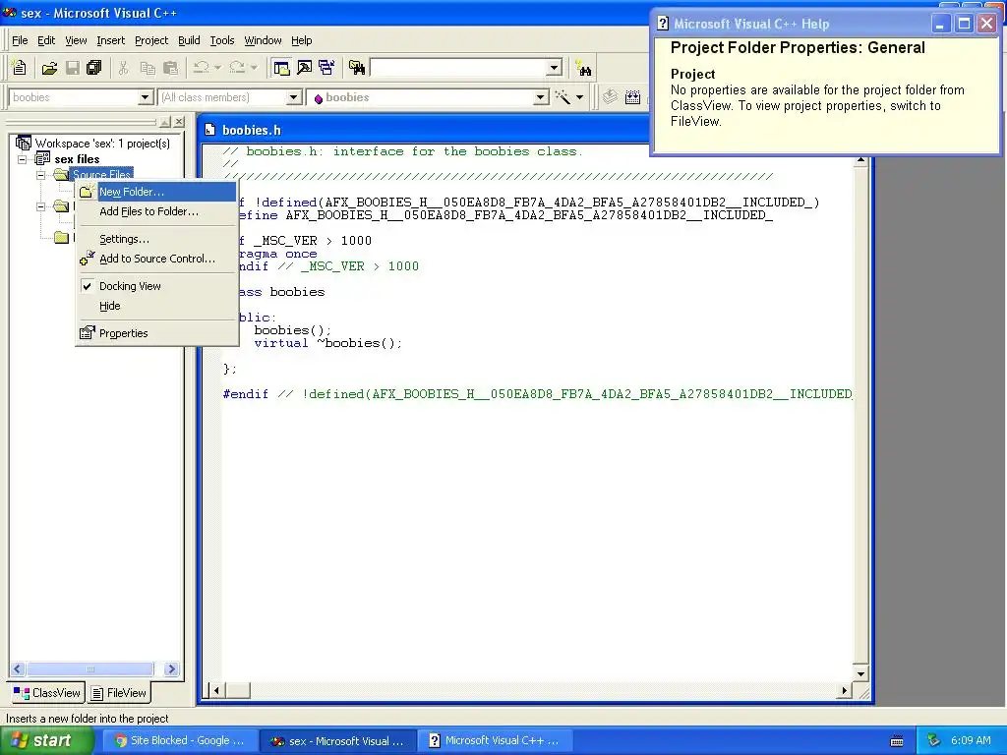Image resolution: width=1007 pixels, height=755 pixels.
Task: Open the Find combo box dropdown arrow
Action: pyautogui.click(x=555, y=68)
